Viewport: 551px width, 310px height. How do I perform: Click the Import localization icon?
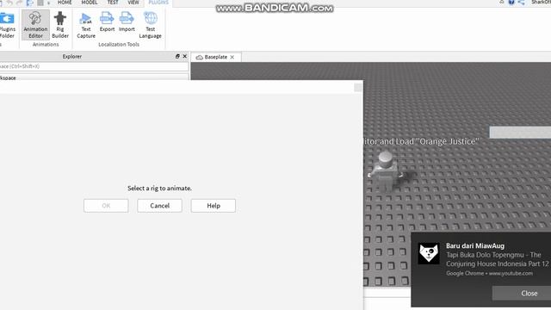[127, 22]
